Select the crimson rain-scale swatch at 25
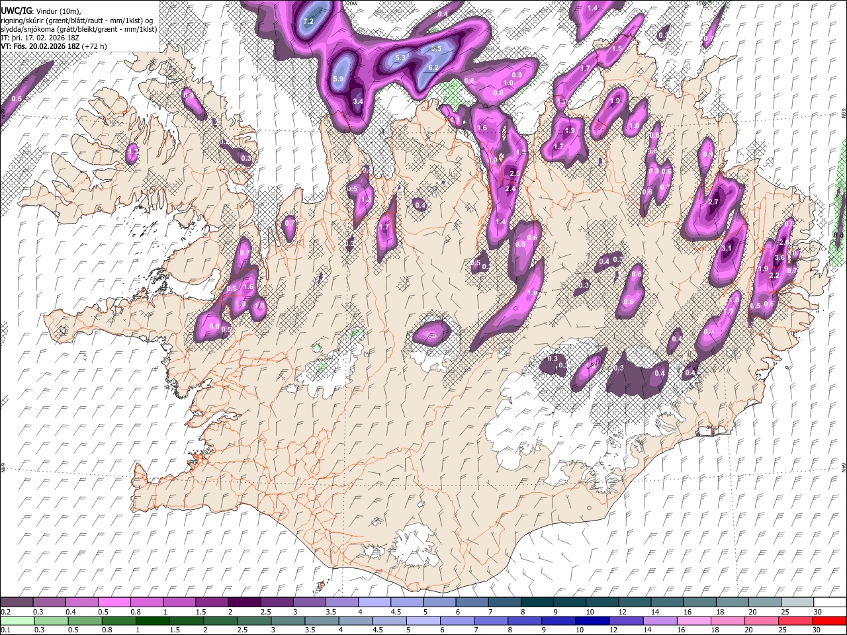 795,620
